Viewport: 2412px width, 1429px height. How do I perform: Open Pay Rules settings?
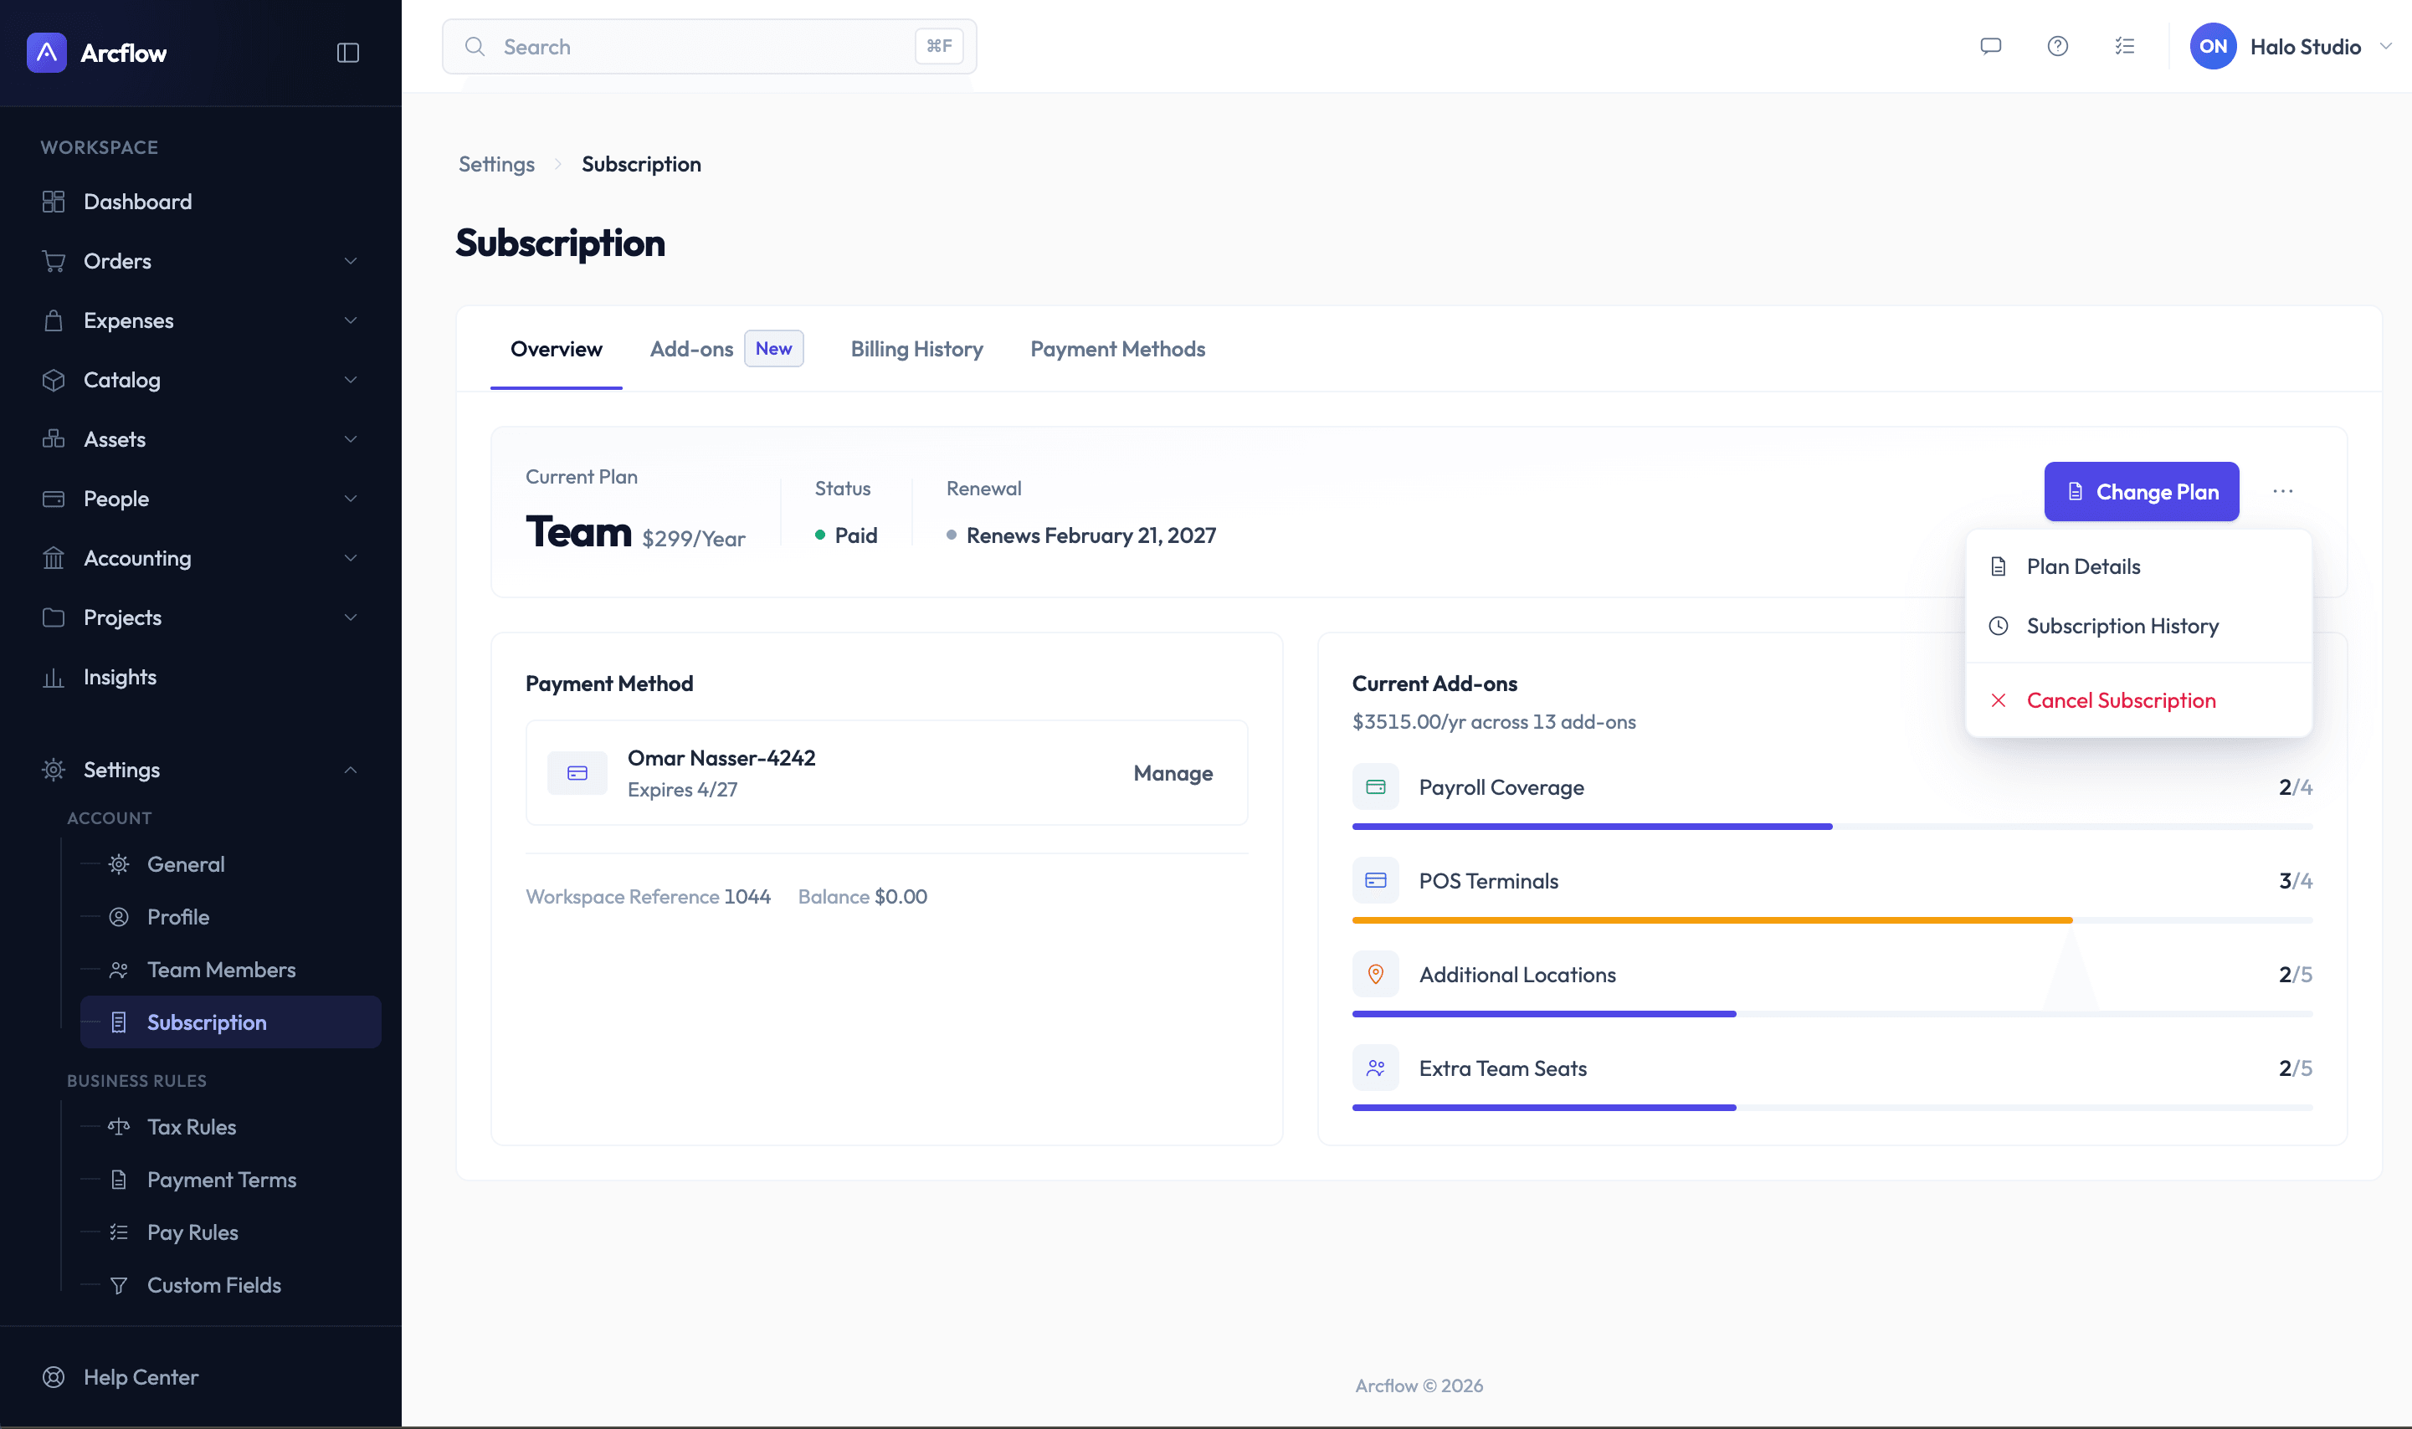(231, 1232)
